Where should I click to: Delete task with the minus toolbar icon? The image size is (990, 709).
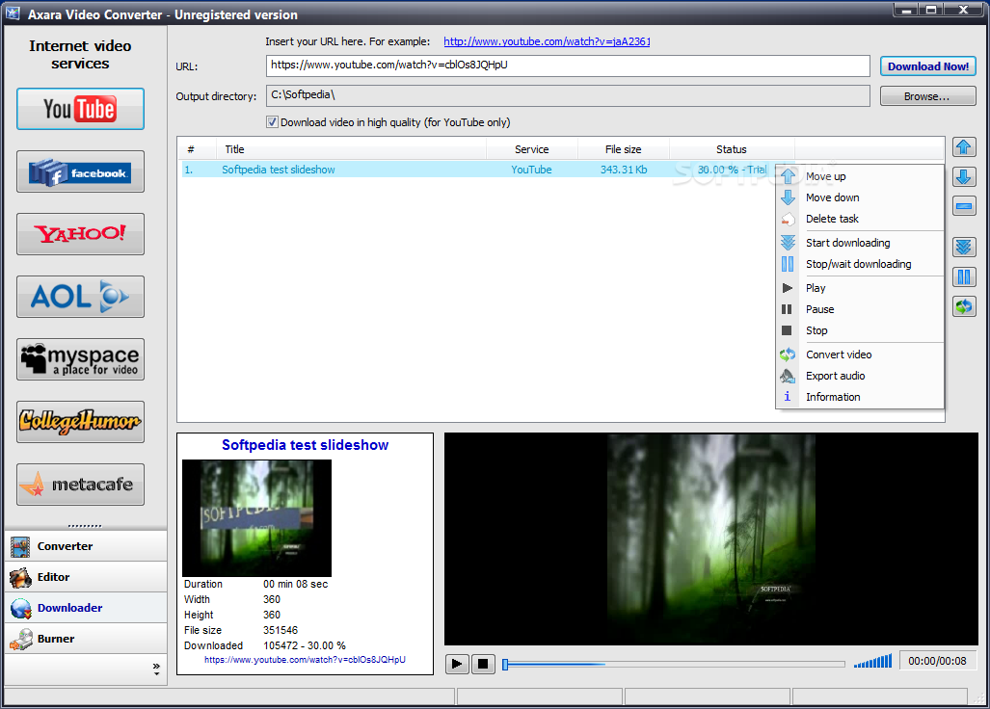pyautogui.click(x=963, y=205)
